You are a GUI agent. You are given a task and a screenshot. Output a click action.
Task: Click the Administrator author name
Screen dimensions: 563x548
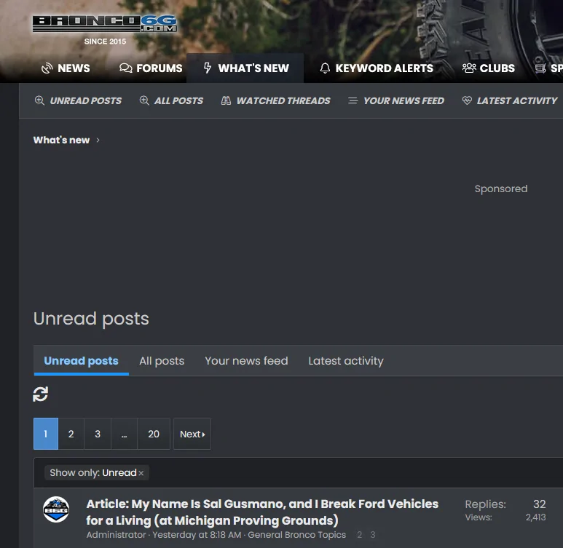pyautogui.click(x=116, y=535)
